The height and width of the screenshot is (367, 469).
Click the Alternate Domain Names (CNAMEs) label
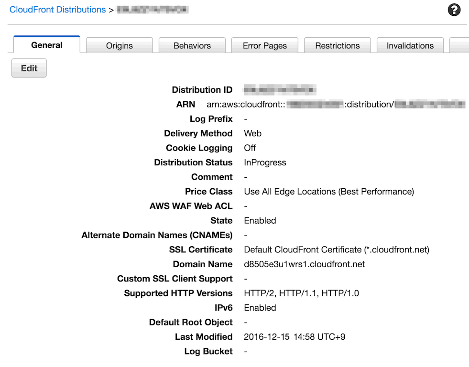pos(157,235)
